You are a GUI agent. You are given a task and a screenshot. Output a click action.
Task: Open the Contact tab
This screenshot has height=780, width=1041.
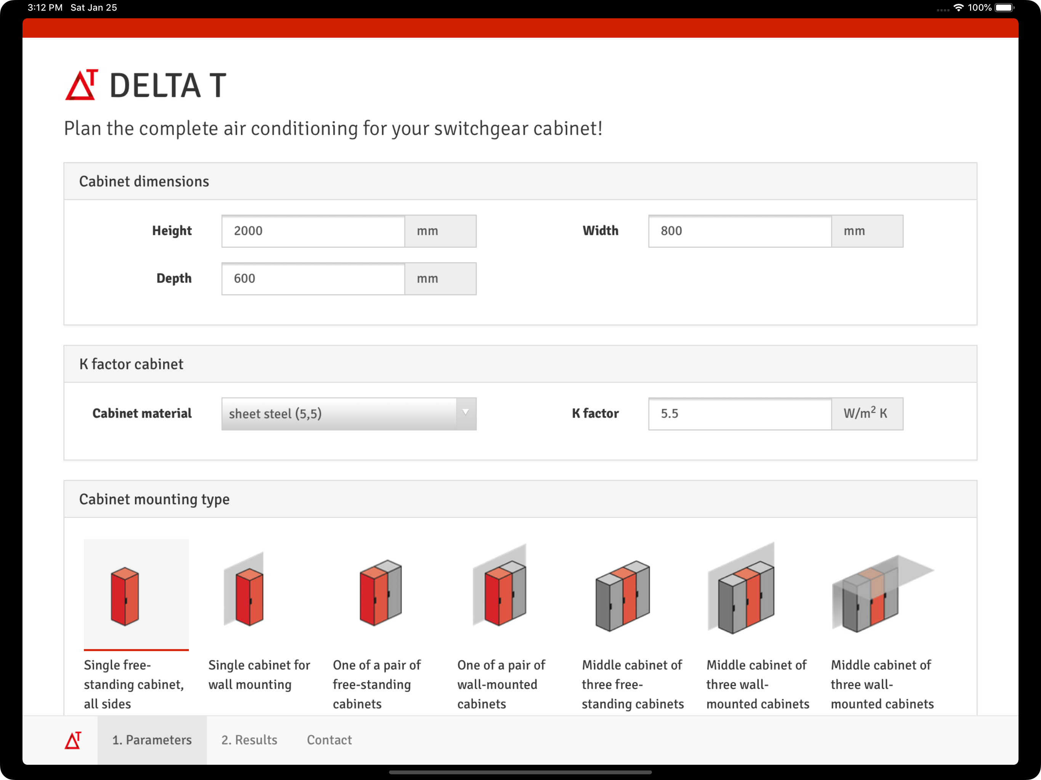[x=330, y=740]
